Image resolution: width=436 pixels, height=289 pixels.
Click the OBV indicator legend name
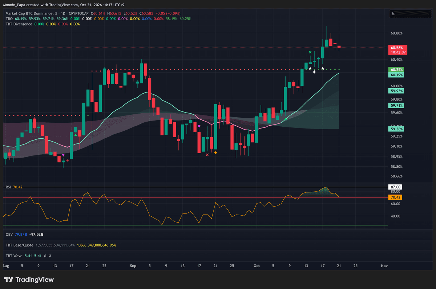point(9,235)
